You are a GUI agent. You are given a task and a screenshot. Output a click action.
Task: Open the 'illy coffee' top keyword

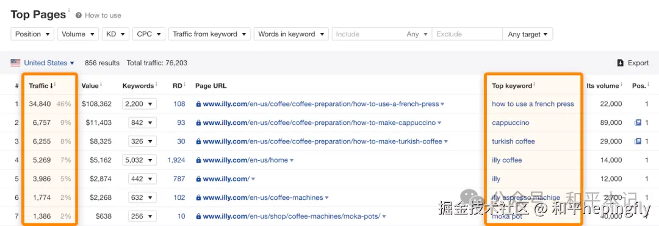pos(507,160)
